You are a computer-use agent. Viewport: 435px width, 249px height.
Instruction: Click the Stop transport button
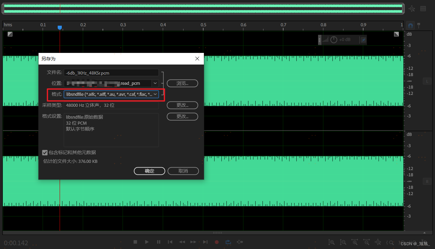click(135, 242)
